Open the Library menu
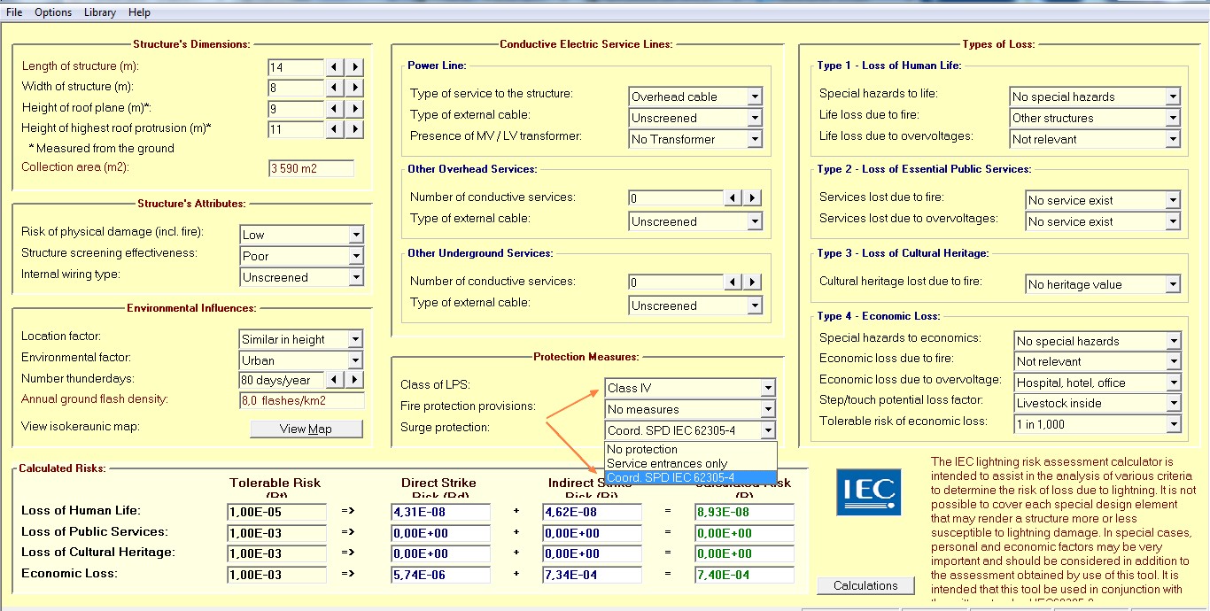The image size is (1210, 611). [100, 12]
